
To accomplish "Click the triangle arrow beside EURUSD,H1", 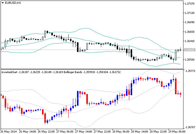I will pyautogui.click(x=3, y=3).
